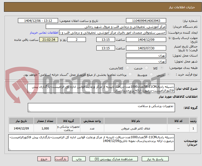Click the شرح کلی نیاز description text area

click(101, 88)
